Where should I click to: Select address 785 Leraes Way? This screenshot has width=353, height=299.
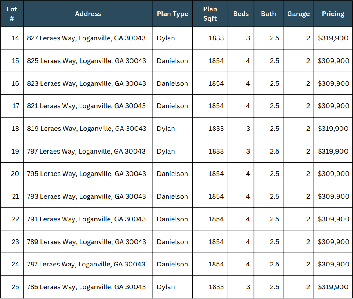(86, 287)
